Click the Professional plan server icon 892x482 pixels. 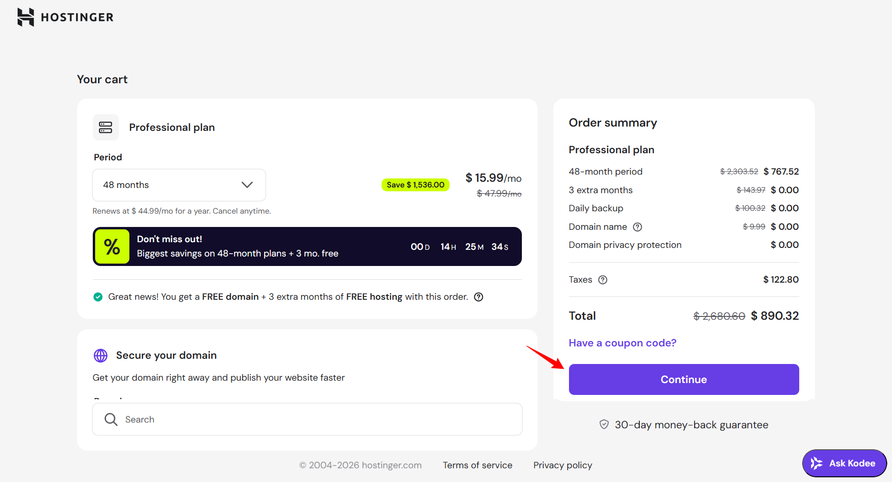[106, 127]
